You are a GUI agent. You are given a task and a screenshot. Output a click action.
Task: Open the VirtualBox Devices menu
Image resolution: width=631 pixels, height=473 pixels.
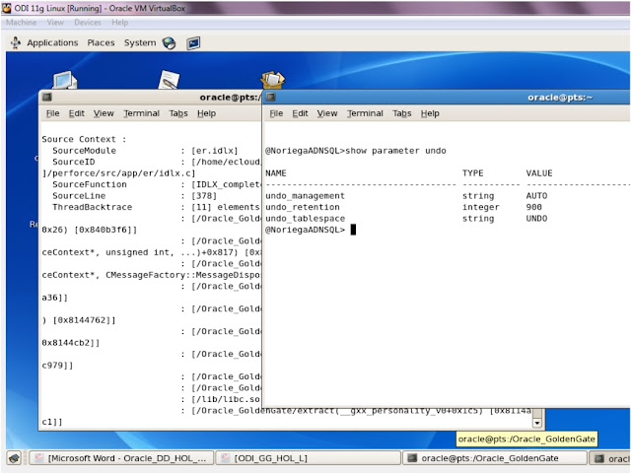pos(88,23)
